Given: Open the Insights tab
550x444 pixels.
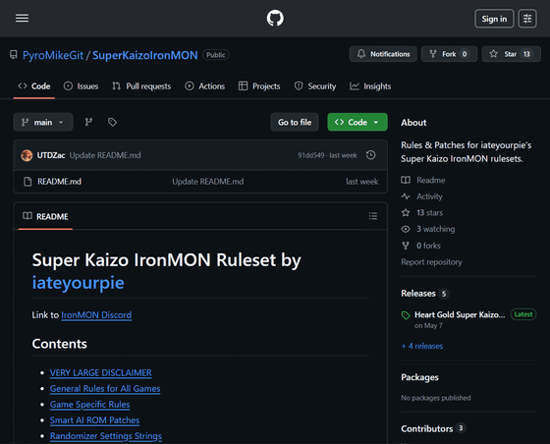Looking at the screenshot, I should coord(370,86).
